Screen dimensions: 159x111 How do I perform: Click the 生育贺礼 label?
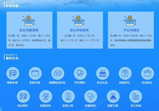pos(147,83)
